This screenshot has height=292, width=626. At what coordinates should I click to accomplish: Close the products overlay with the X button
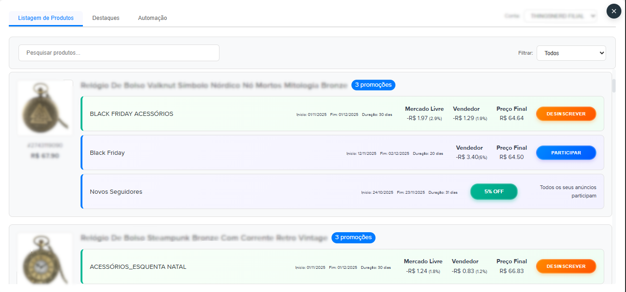[613, 11]
